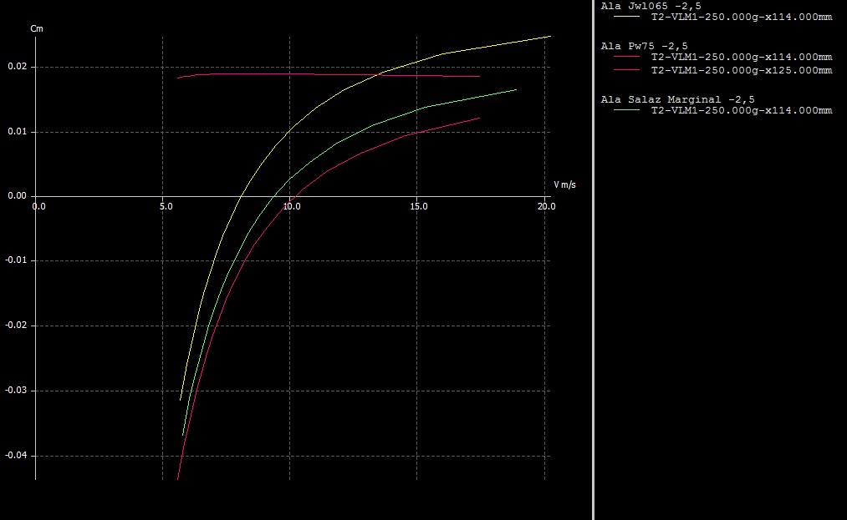Pick the Ala Salaz Marginal -2,5 legend heading
The image size is (847, 520).
[677, 99]
